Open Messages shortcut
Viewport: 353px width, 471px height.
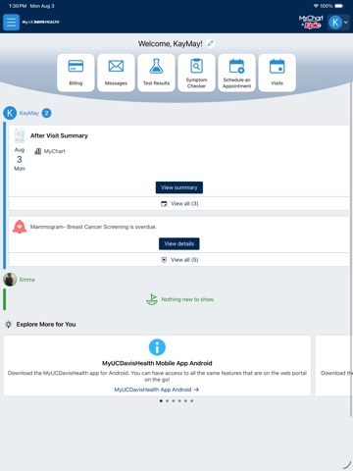click(116, 73)
